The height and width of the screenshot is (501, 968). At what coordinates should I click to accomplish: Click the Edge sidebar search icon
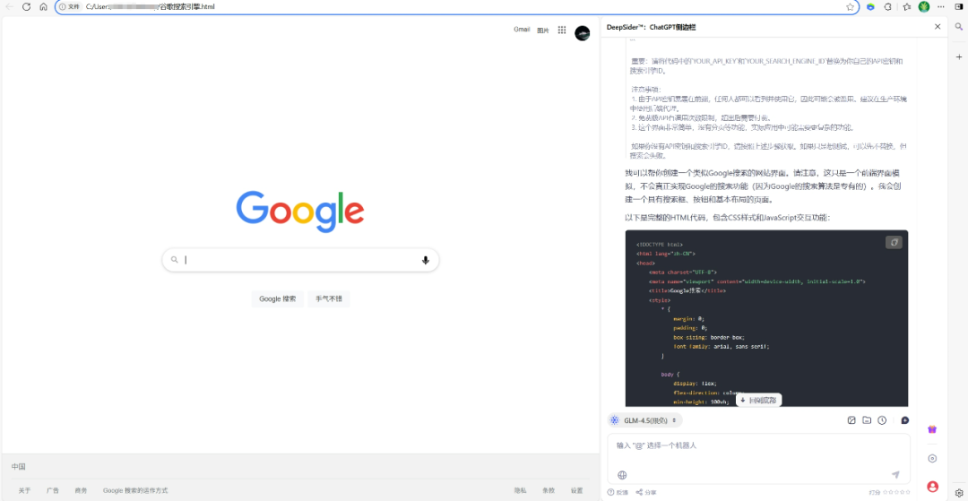pos(959,27)
